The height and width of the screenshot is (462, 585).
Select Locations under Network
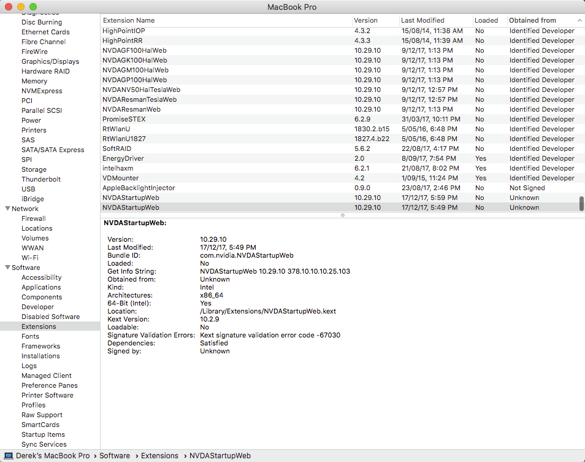click(37, 228)
